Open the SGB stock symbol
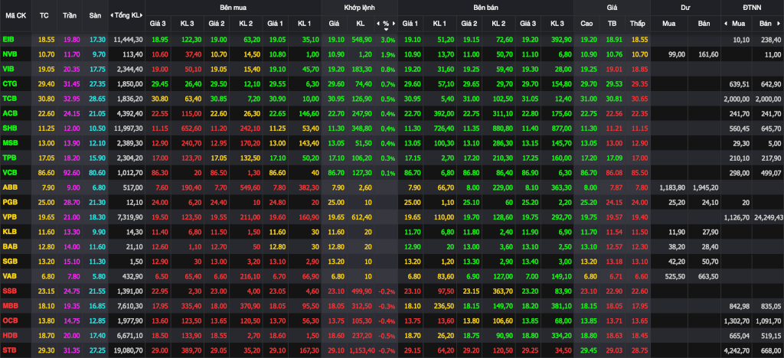 (9, 260)
